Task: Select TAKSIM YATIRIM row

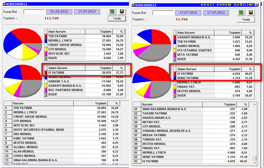Action: click(191, 113)
